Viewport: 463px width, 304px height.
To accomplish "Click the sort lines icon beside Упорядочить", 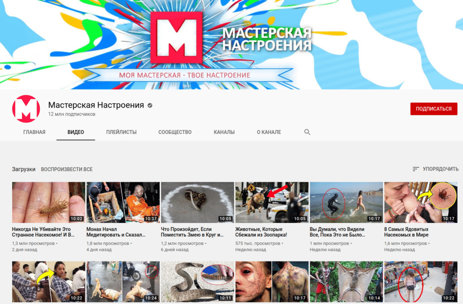I will coord(416,169).
